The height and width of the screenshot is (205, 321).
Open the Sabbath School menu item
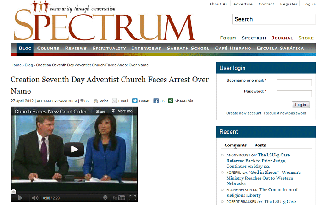point(188,49)
